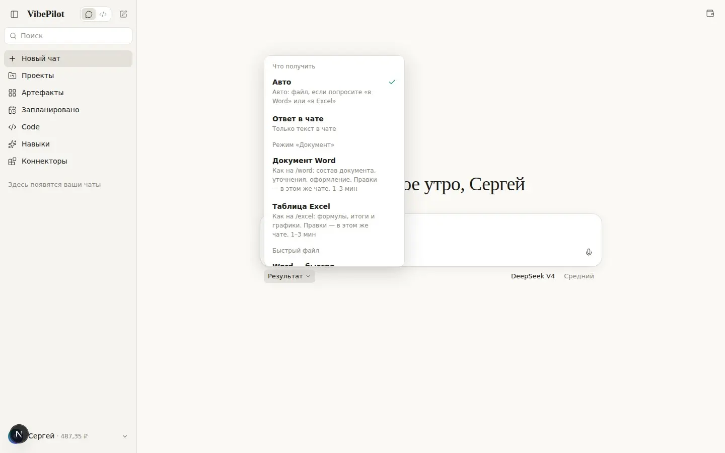Image resolution: width=725 pixels, height=453 pixels.
Task: Open Артефакты section
Action: point(68,93)
